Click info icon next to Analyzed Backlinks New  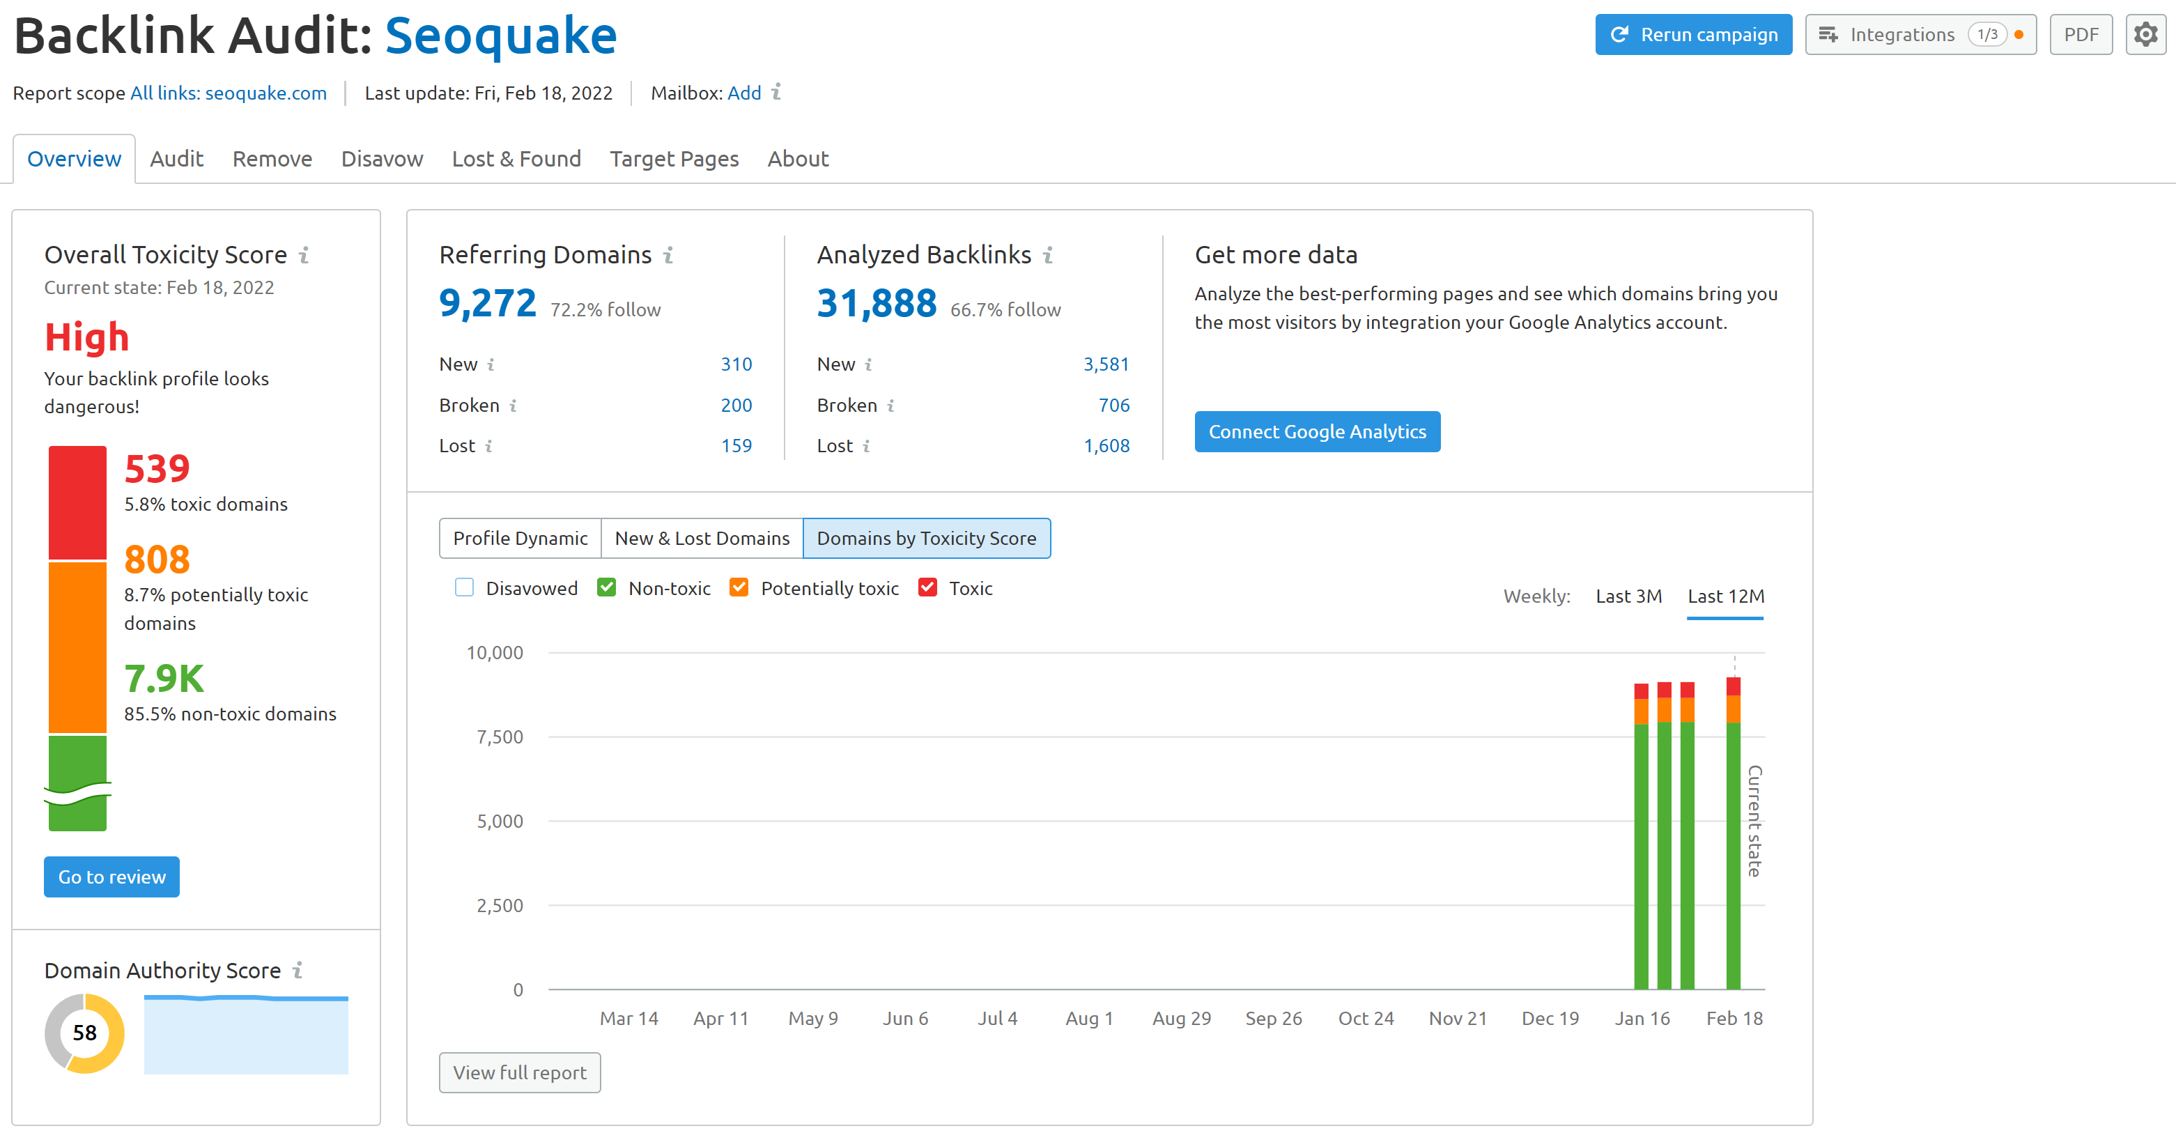pyautogui.click(x=868, y=364)
